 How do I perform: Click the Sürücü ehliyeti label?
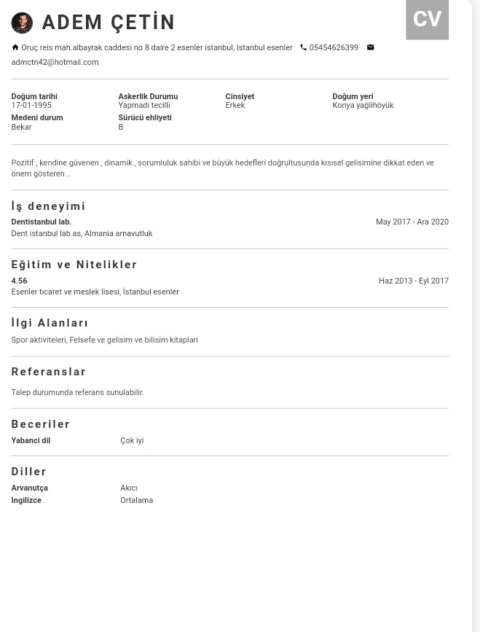[x=145, y=117]
